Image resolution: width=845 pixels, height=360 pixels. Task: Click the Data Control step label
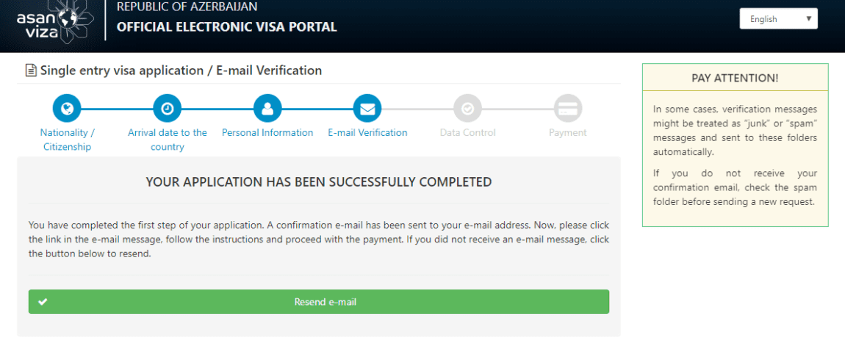(468, 132)
